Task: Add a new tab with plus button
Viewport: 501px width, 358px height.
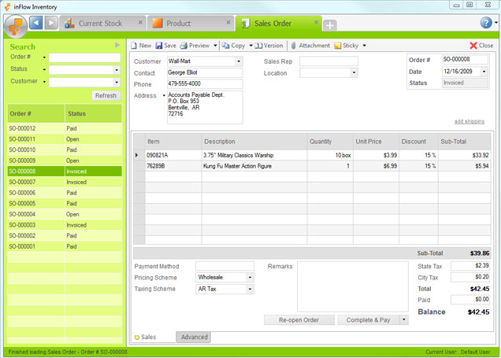Action: (x=330, y=25)
